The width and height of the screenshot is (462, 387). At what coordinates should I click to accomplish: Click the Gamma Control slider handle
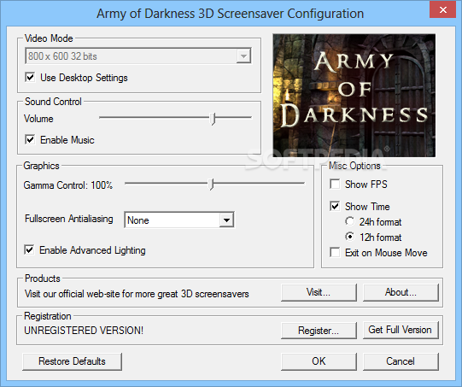211,185
